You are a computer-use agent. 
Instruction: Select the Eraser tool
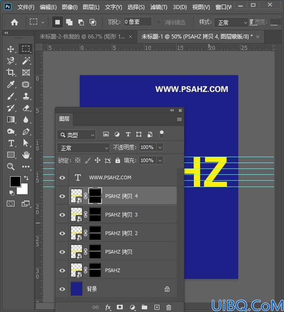click(26, 108)
